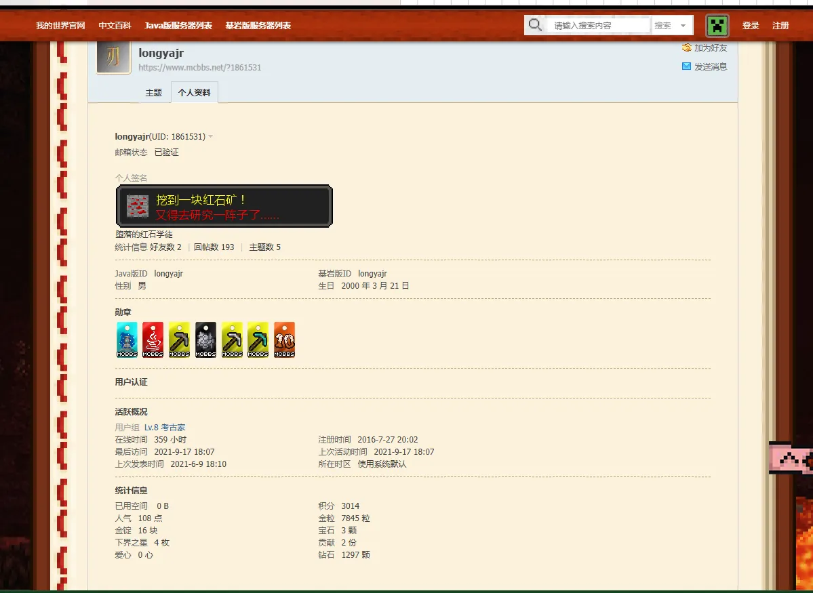
Task: Click the send message envelope icon
Action: point(686,66)
